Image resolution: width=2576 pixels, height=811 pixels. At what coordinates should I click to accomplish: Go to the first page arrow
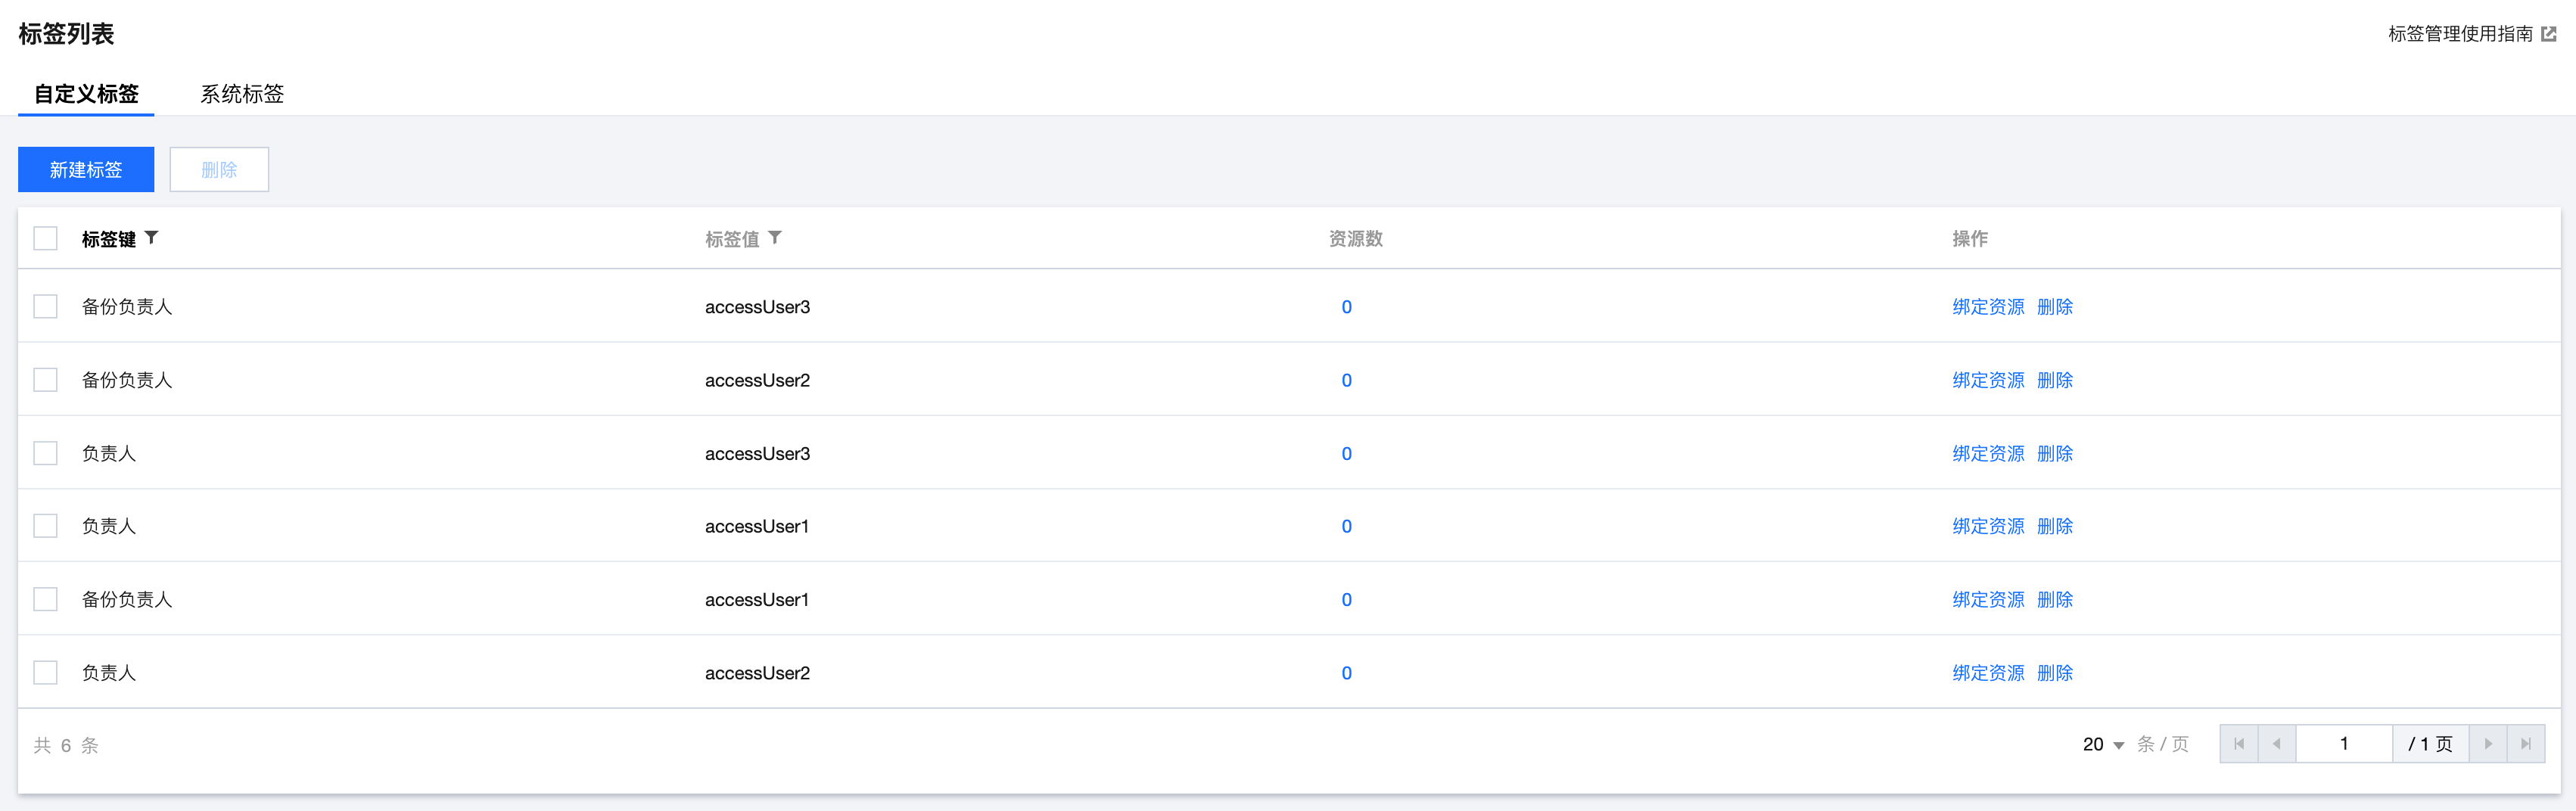point(2239,744)
